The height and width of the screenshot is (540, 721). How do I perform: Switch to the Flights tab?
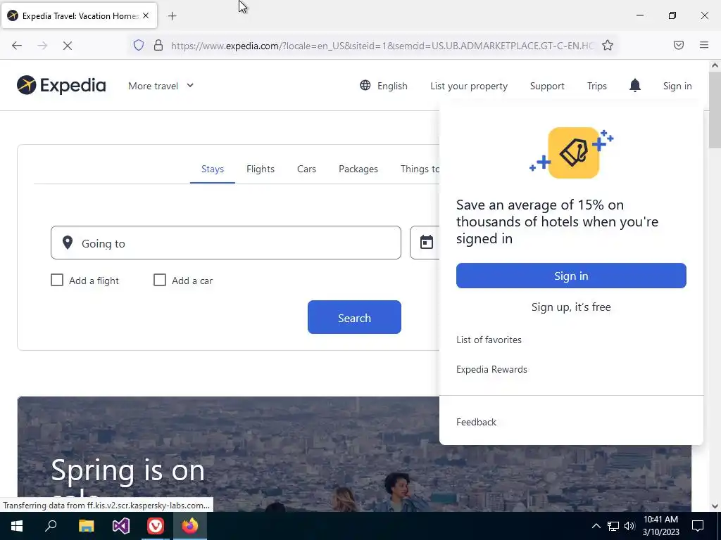261,169
